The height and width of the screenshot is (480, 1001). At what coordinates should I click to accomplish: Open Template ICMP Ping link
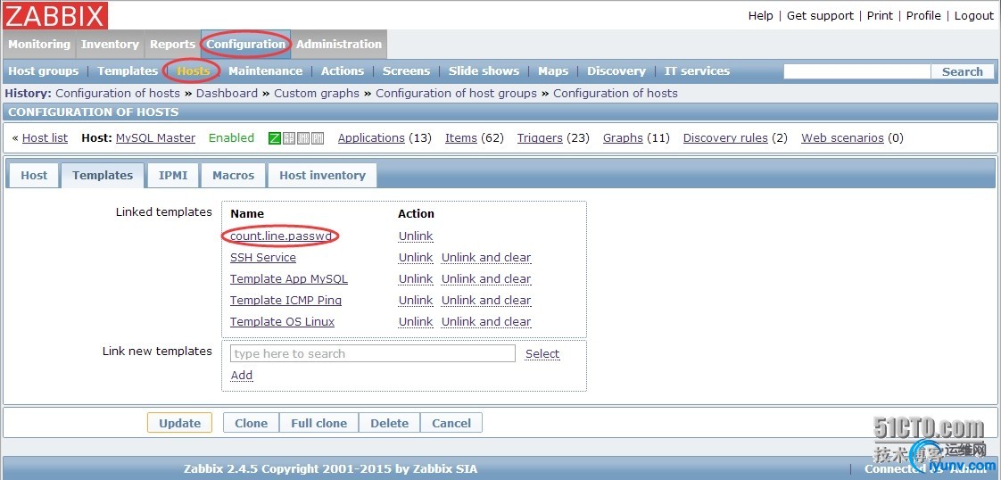[285, 301]
